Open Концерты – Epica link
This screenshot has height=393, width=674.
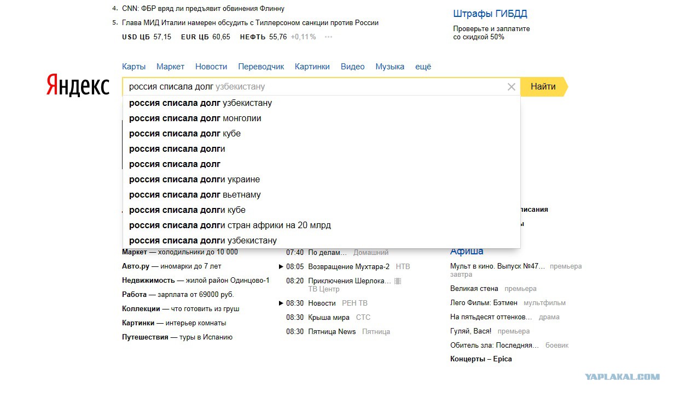pyautogui.click(x=481, y=359)
